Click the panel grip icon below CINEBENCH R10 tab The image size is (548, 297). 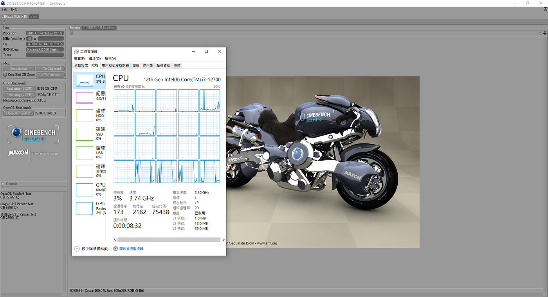pyautogui.click(x=3, y=22)
